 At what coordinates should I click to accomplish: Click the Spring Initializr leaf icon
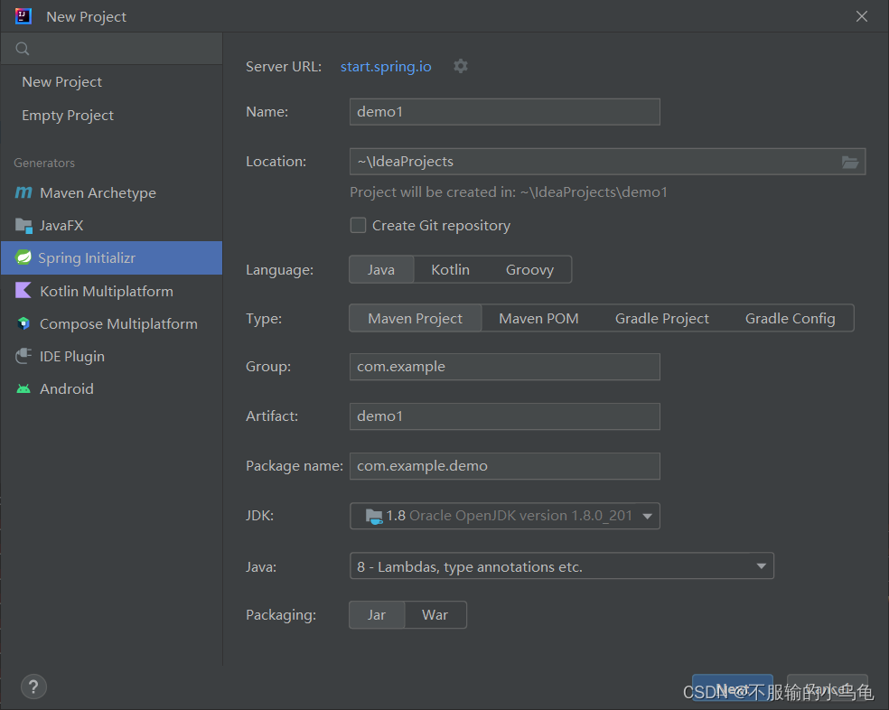(x=23, y=258)
